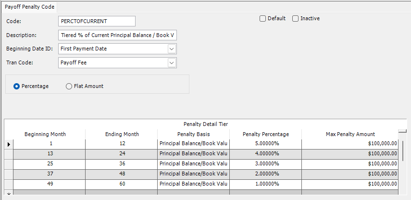Click the Penalty Percentage column header
Image resolution: width=411 pixels, height=200 pixels.
point(265,134)
